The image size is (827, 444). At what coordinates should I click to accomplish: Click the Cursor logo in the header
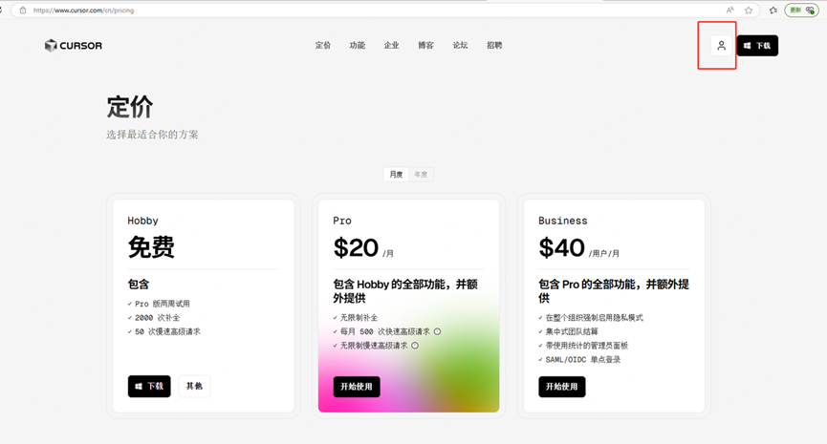click(74, 46)
